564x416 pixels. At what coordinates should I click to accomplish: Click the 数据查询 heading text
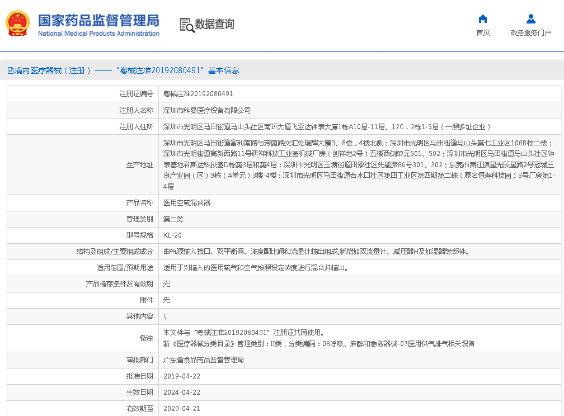coord(214,25)
